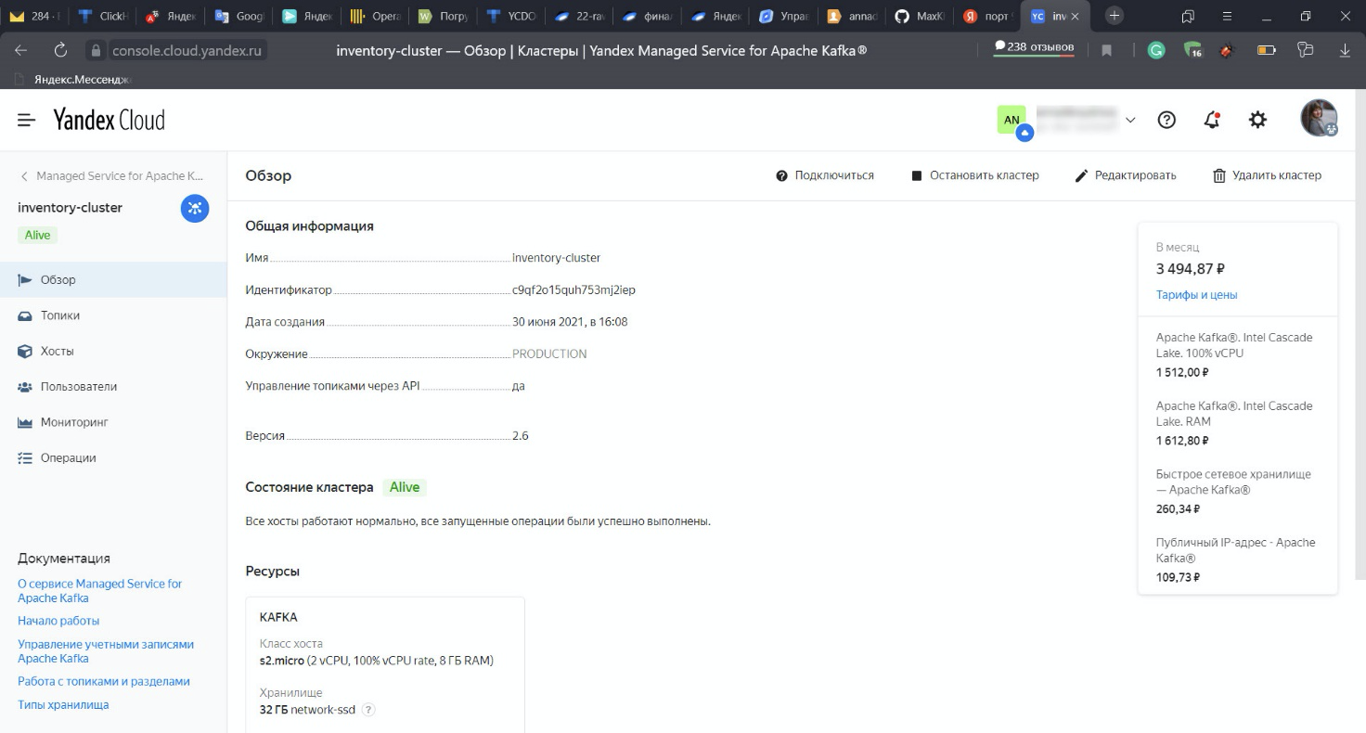Click the address bar lock icon

click(95, 50)
